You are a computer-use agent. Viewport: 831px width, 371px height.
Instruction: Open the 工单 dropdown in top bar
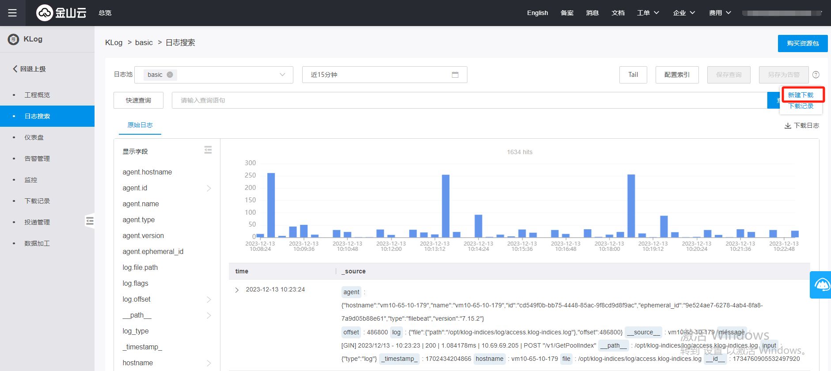(x=648, y=13)
